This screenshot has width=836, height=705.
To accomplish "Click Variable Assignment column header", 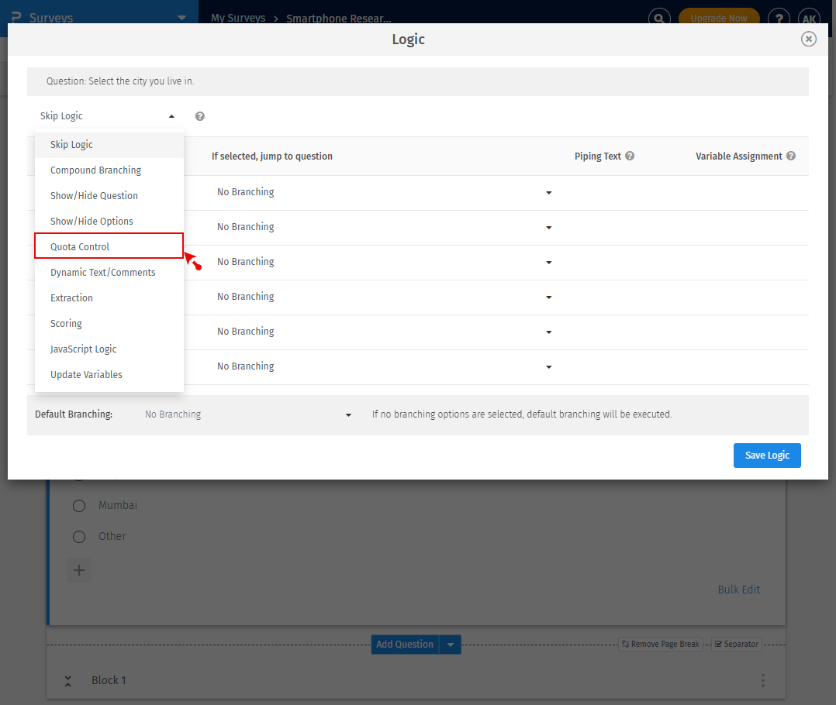I will [738, 156].
